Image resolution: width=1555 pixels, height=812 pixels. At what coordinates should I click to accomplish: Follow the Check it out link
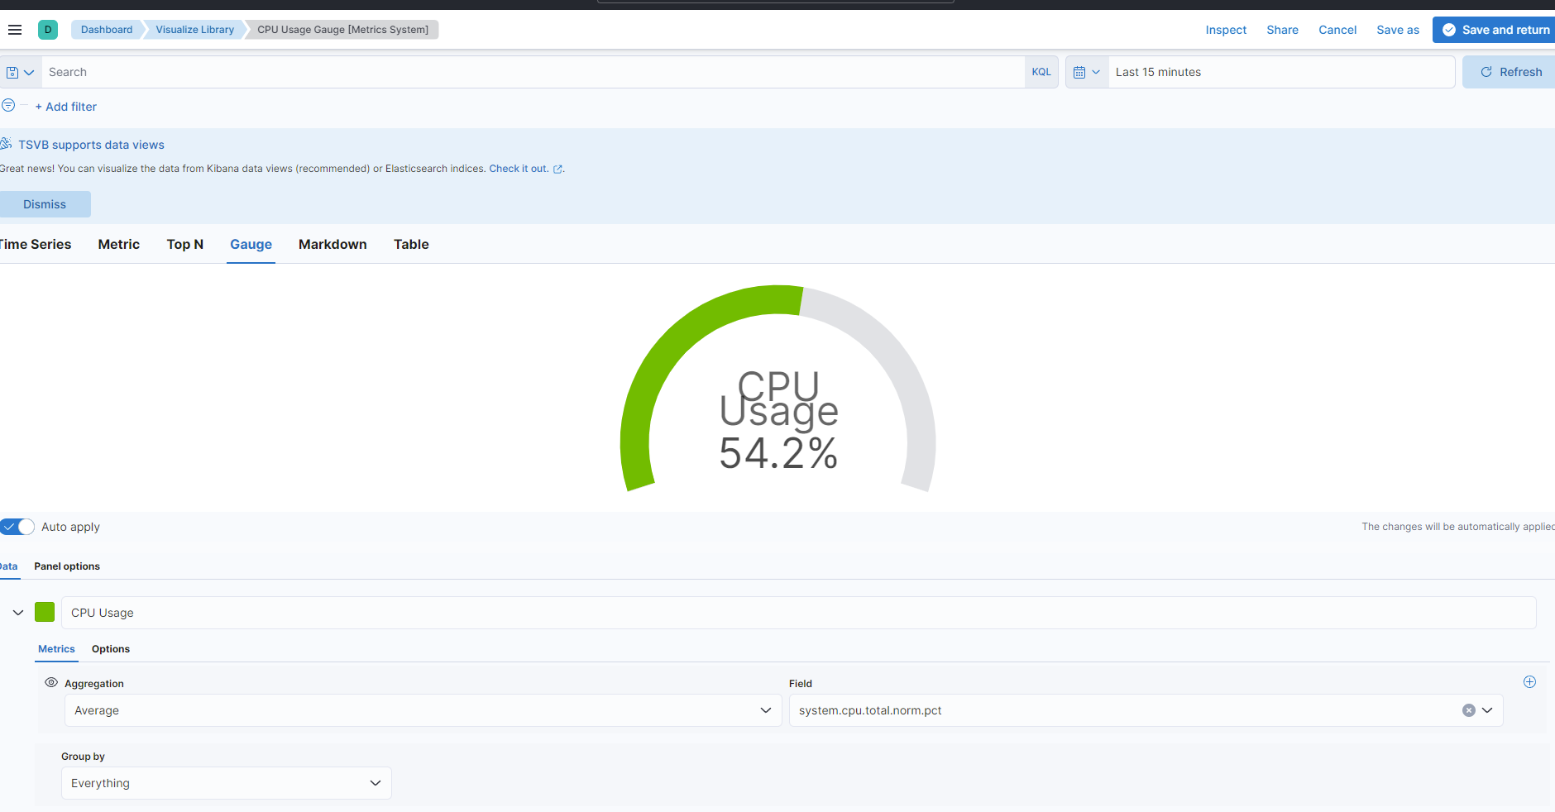click(519, 168)
